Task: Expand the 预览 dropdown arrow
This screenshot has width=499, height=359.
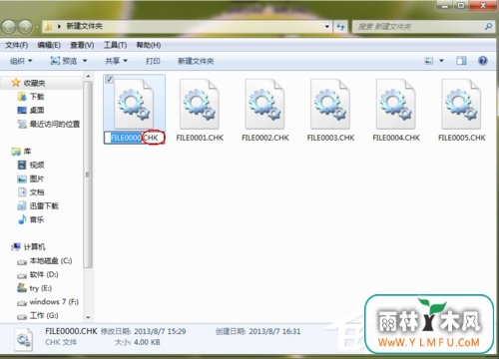Action: pos(85,61)
